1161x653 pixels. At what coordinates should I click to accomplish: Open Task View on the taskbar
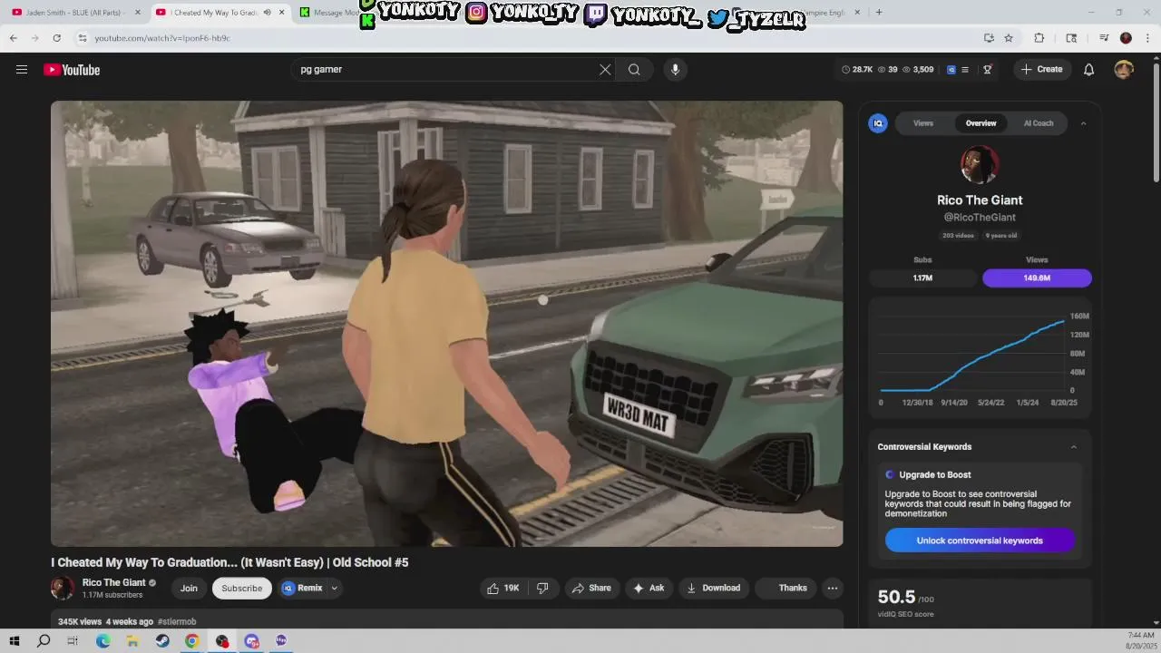73,640
